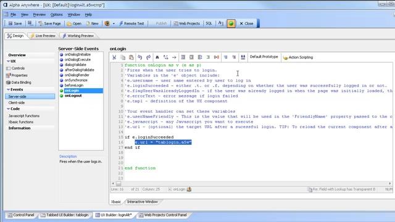This screenshot has width=395, height=222.
Task: Create a new component with New button
Action: (x=92, y=23)
